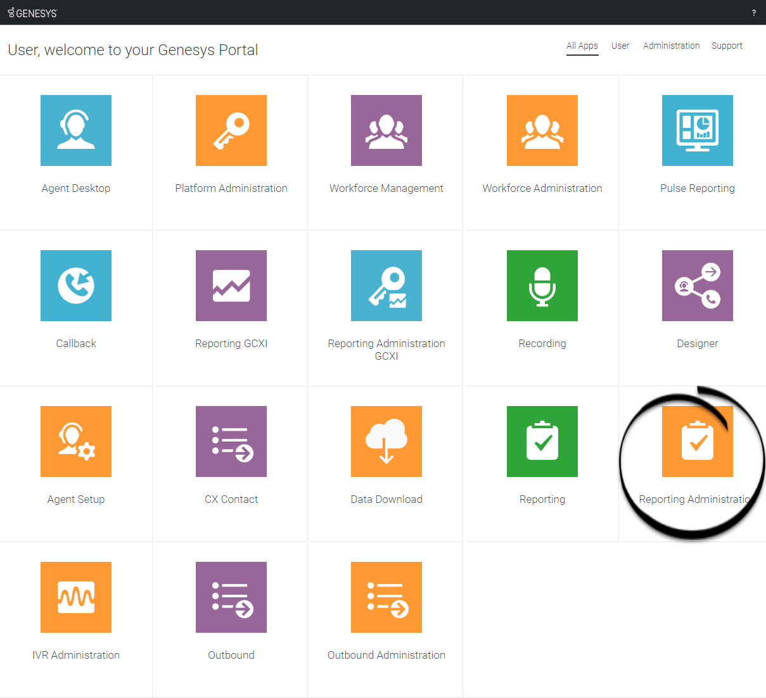Click the "Pulse Reporting" label
This screenshot has height=698, width=766.
pyautogui.click(x=698, y=188)
